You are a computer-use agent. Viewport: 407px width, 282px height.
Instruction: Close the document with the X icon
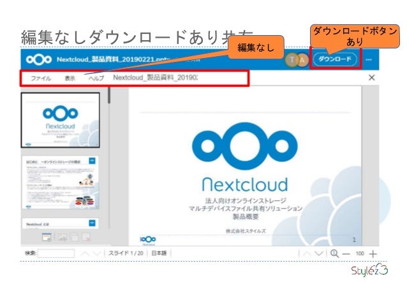pos(372,77)
